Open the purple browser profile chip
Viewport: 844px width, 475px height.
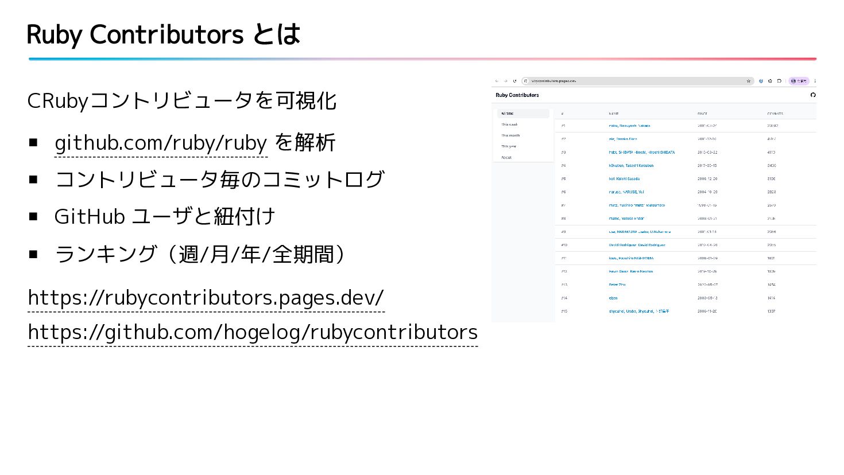coord(799,81)
